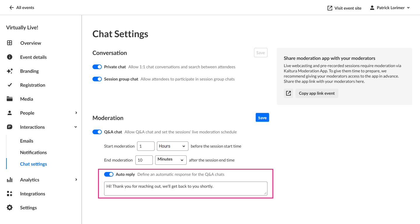Save the Moderation settings
Viewport: 420px width, 224px height.
coord(262,118)
